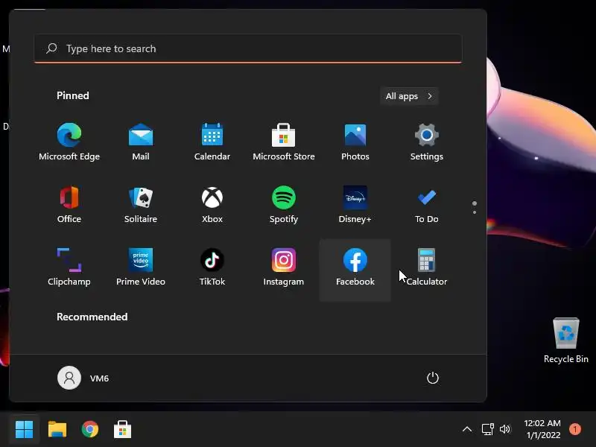Open the Solitaire game

tap(141, 205)
